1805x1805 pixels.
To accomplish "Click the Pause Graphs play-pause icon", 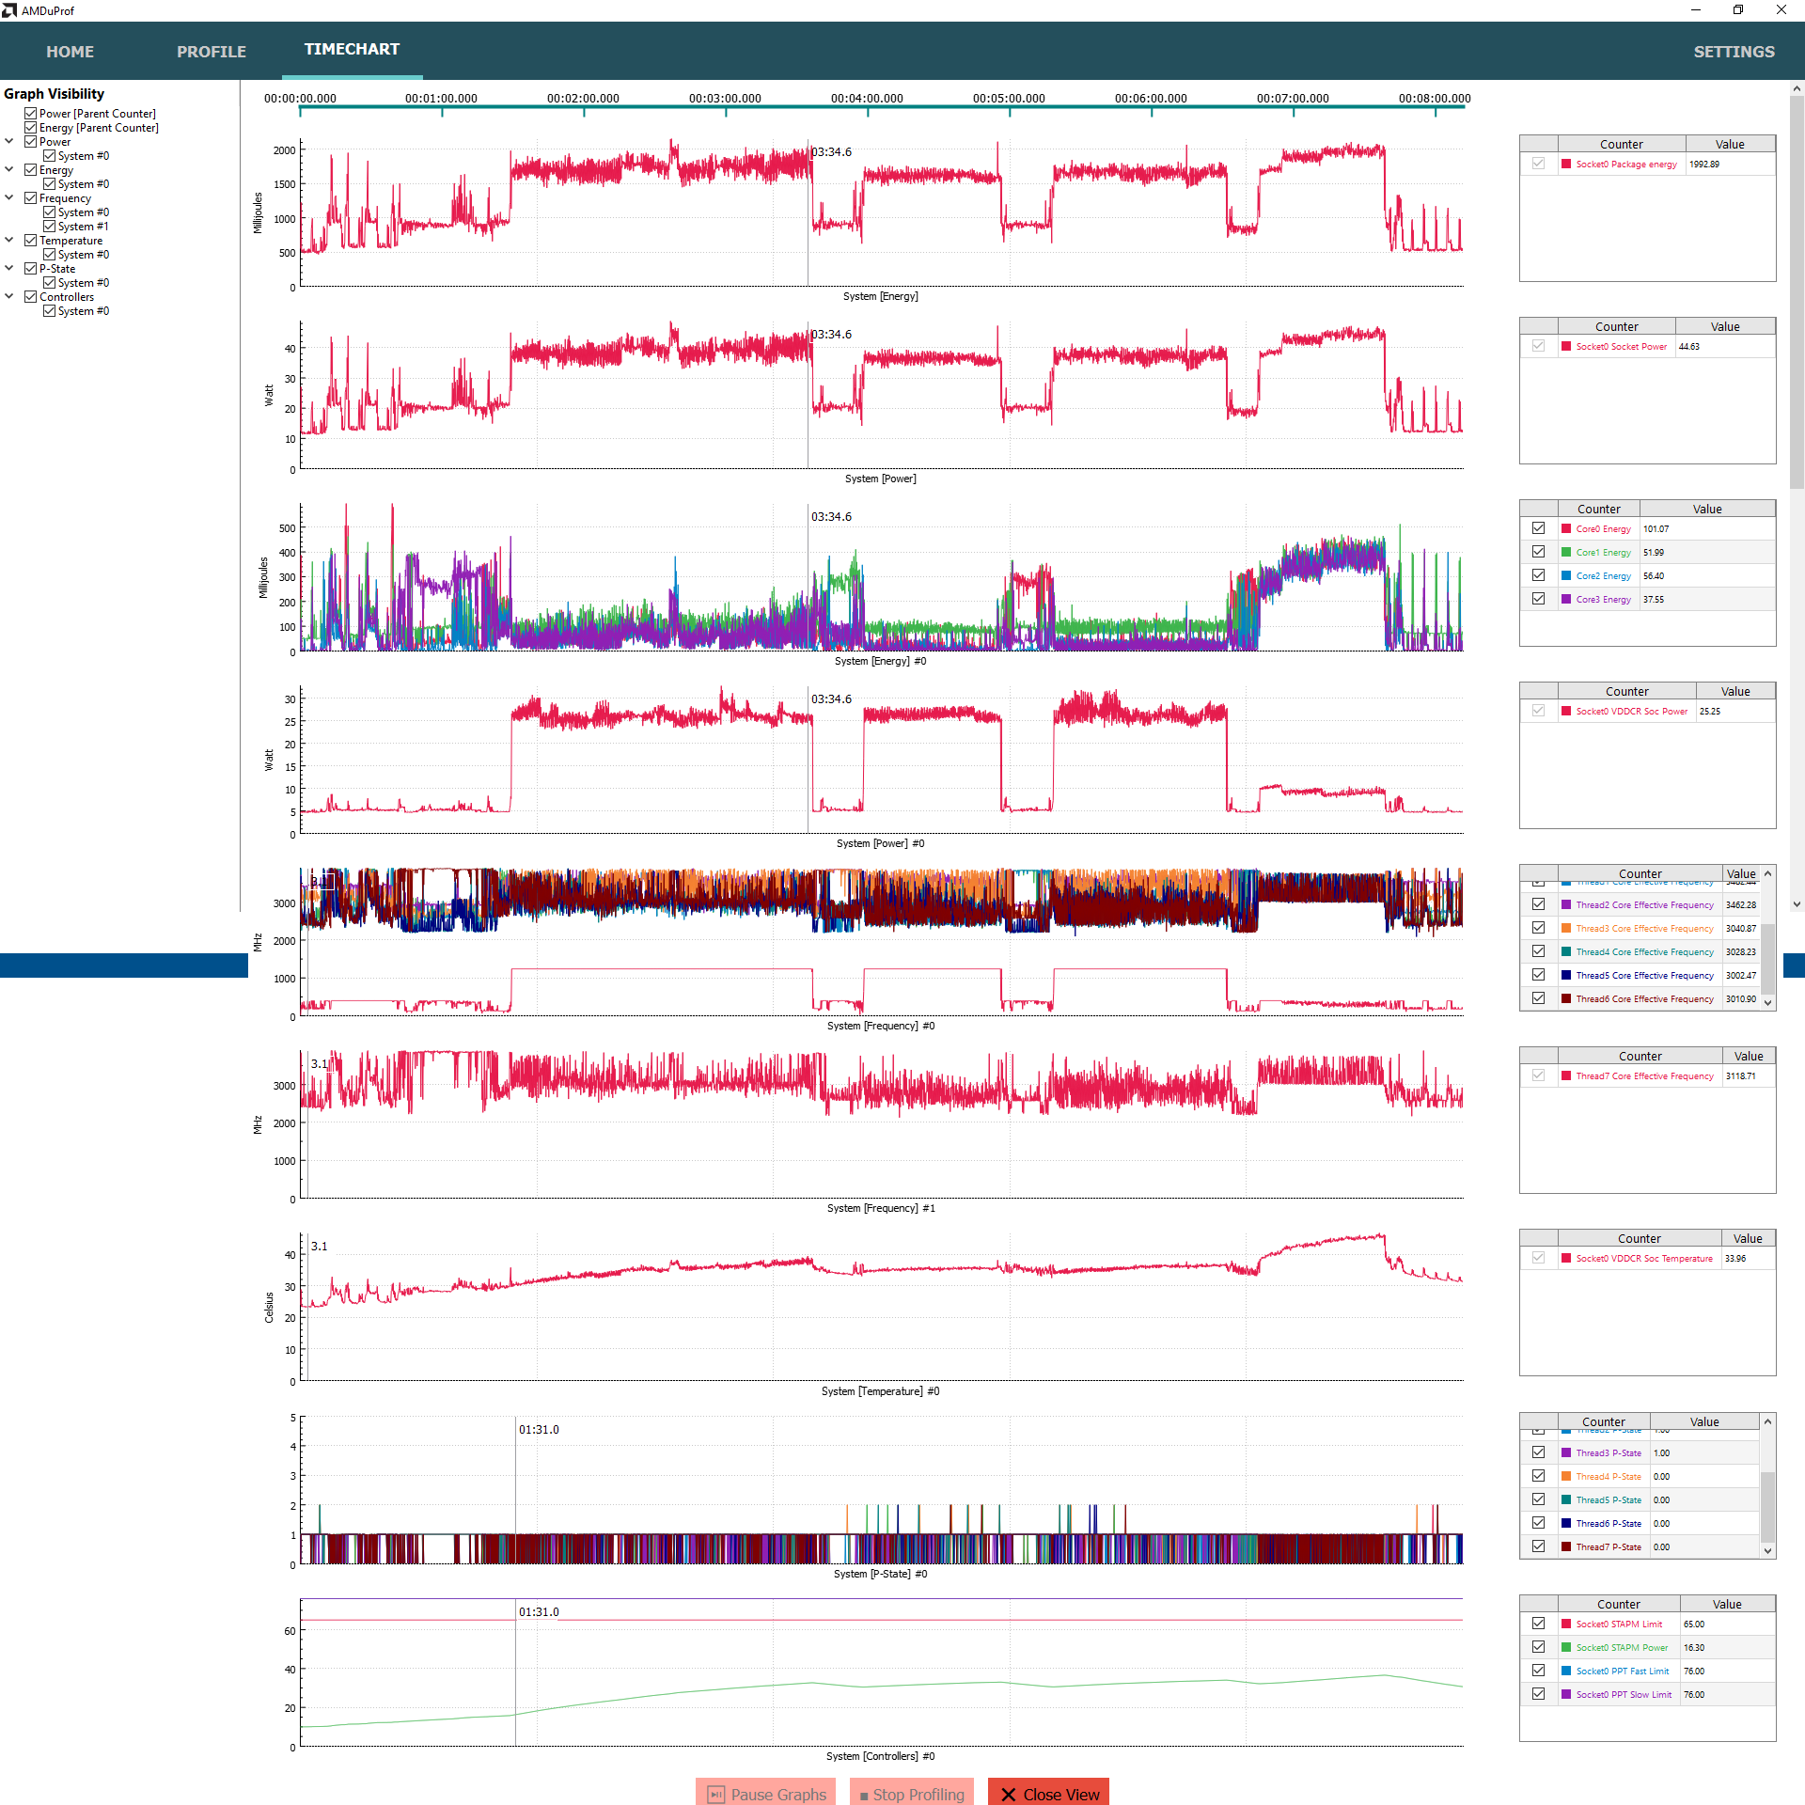I will [x=716, y=1795].
